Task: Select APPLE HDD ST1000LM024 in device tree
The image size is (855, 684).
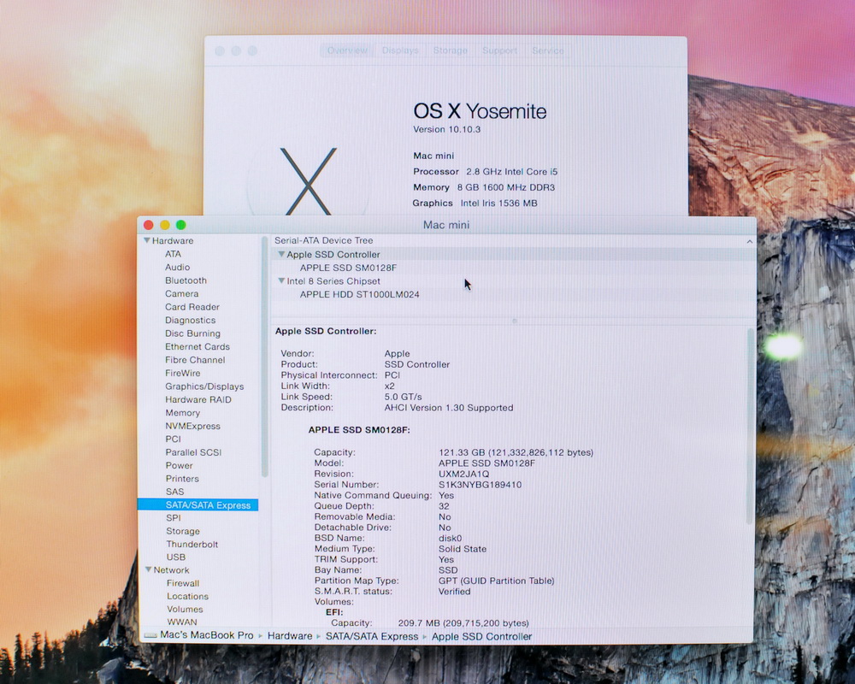Action: [x=360, y=294]
